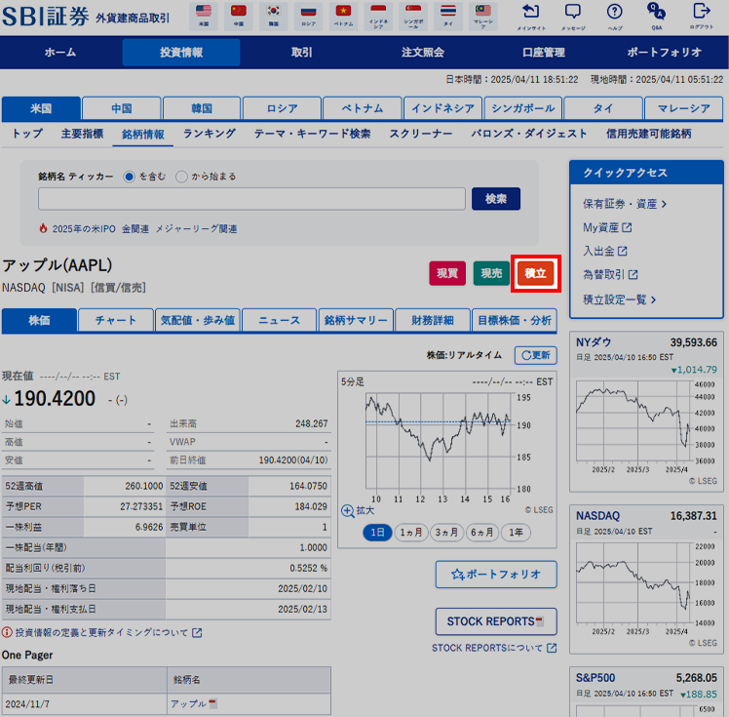The height and width of the screenshot is (717, 729).
Task: Click in the ticker search input field
Action: (x=251, y=199)
